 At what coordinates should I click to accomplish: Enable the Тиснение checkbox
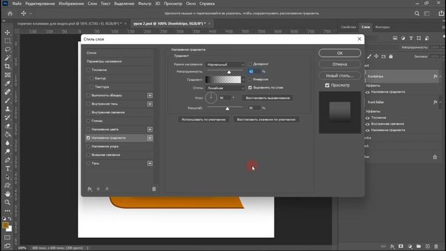(x=89, y=70)
